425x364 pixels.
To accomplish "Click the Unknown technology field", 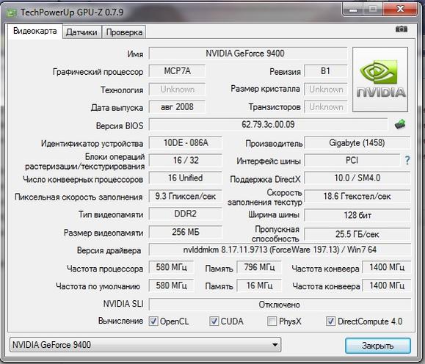I will click(177, 90).
